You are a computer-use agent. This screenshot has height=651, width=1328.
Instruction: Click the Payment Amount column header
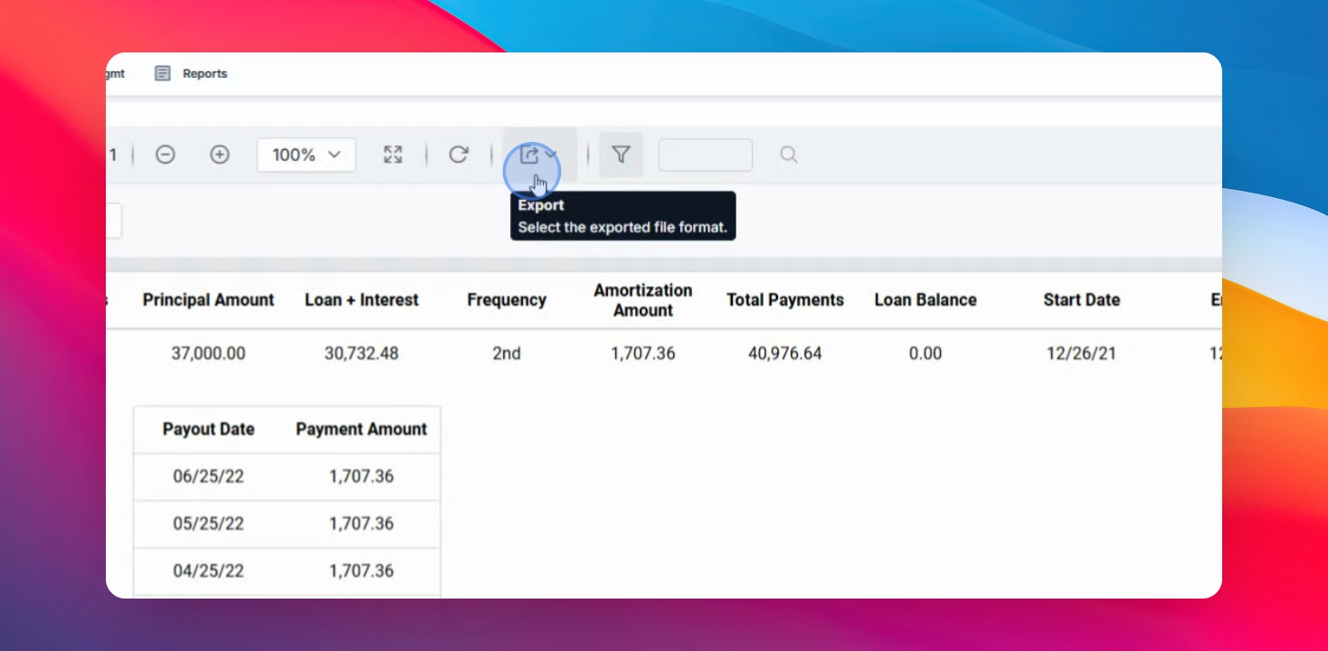(x=362, y=429)
